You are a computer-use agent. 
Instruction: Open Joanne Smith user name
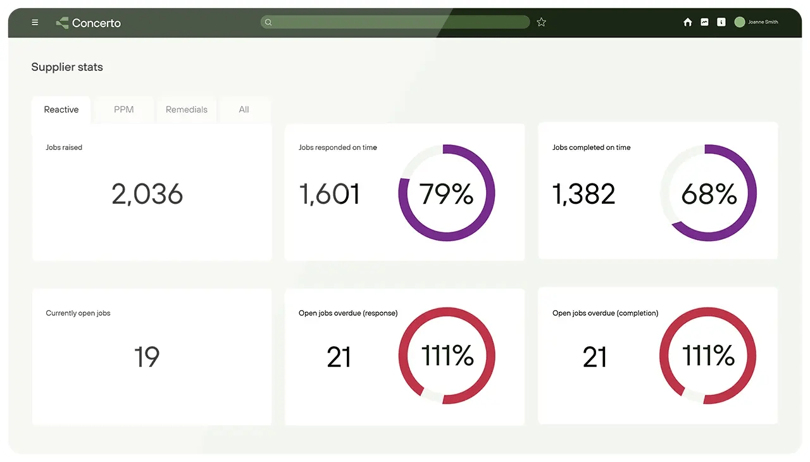pos(763,22)
